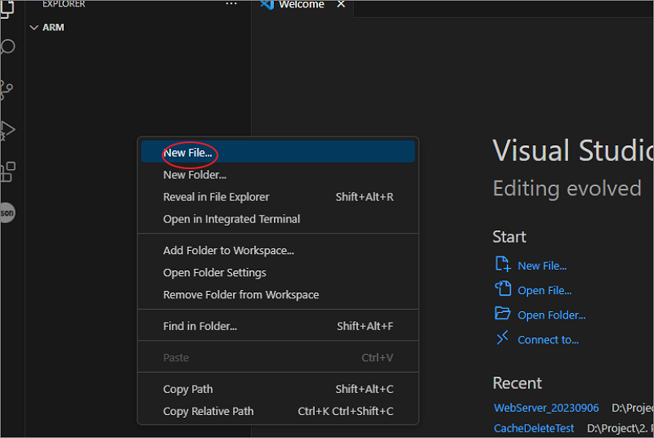Select Reveal in File Explorer
Viewport: 654px width, 438px height.
click(278, 197)
